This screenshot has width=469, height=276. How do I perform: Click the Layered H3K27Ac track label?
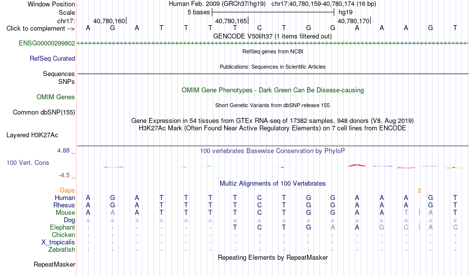pyautogui.click(x=32, y=135)
